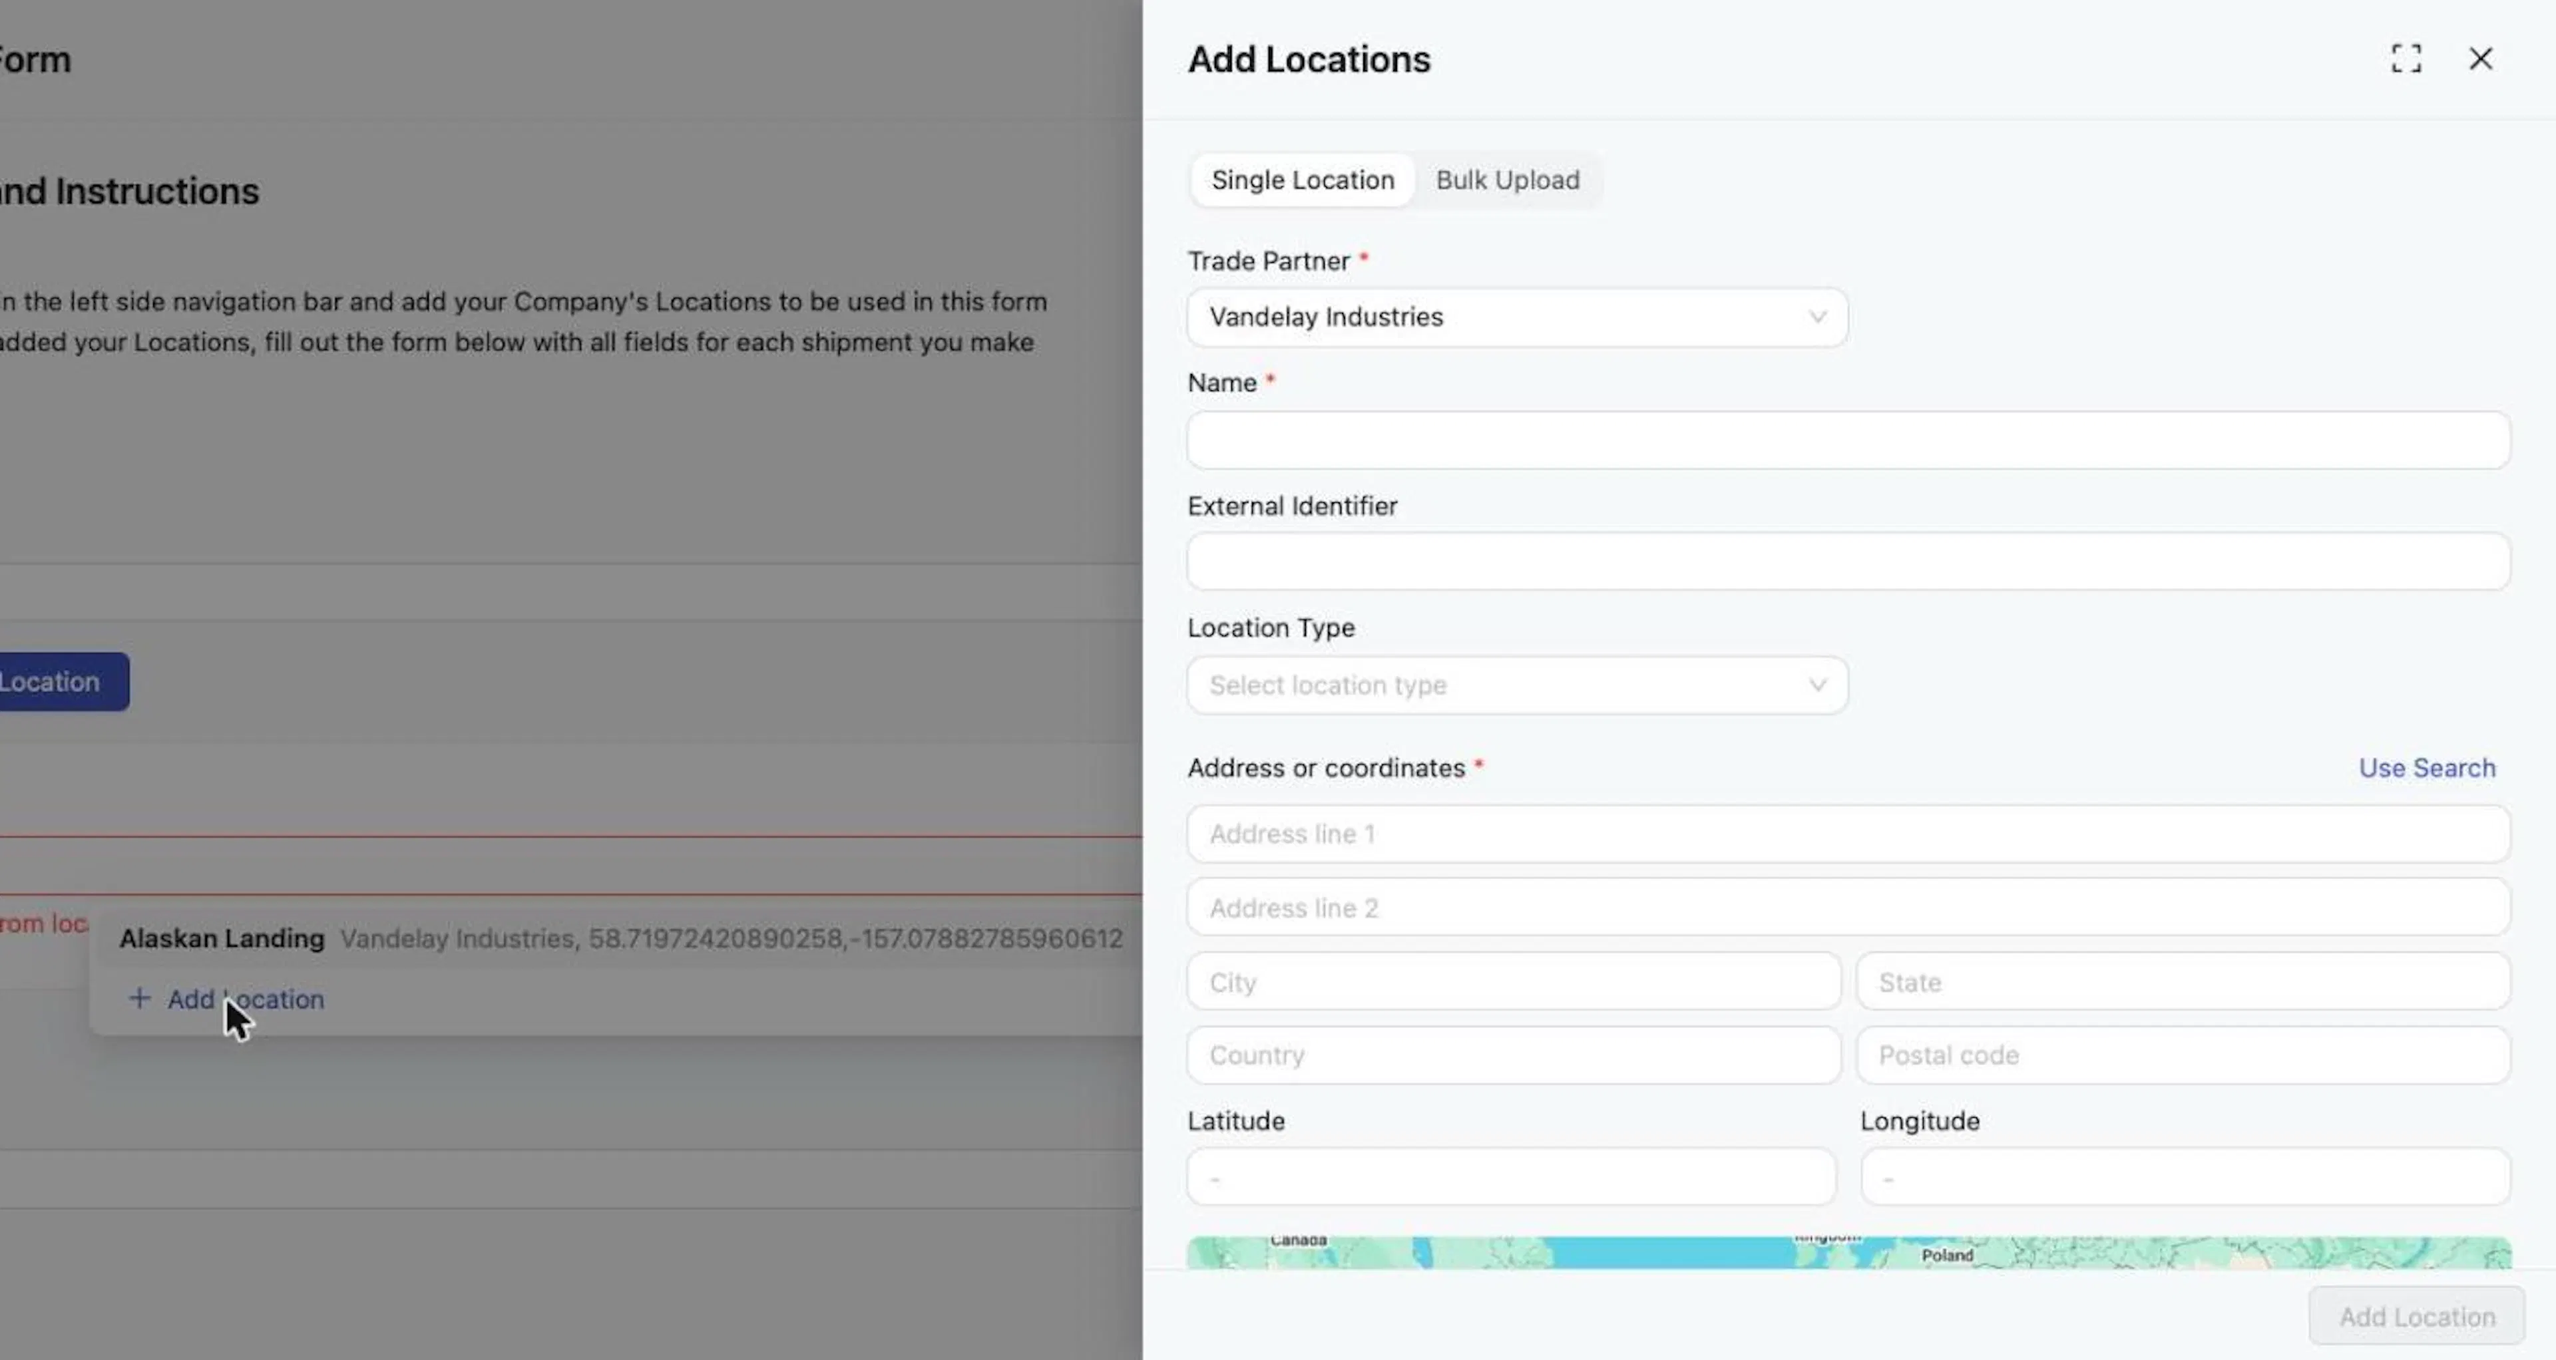Expand Add Locations panel to fullscreen

(x=2405, y=59)
